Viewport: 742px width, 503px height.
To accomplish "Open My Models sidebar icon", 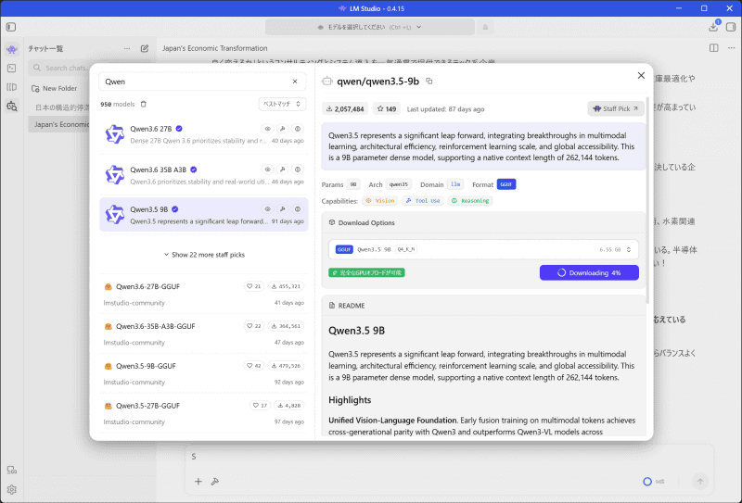I will point(12,87).
